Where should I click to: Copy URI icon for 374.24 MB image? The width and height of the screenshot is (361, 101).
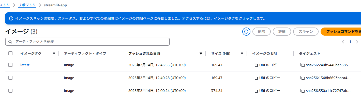pyautogui.click(x=255, y=91)
